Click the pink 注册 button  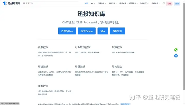pos(169,4)
